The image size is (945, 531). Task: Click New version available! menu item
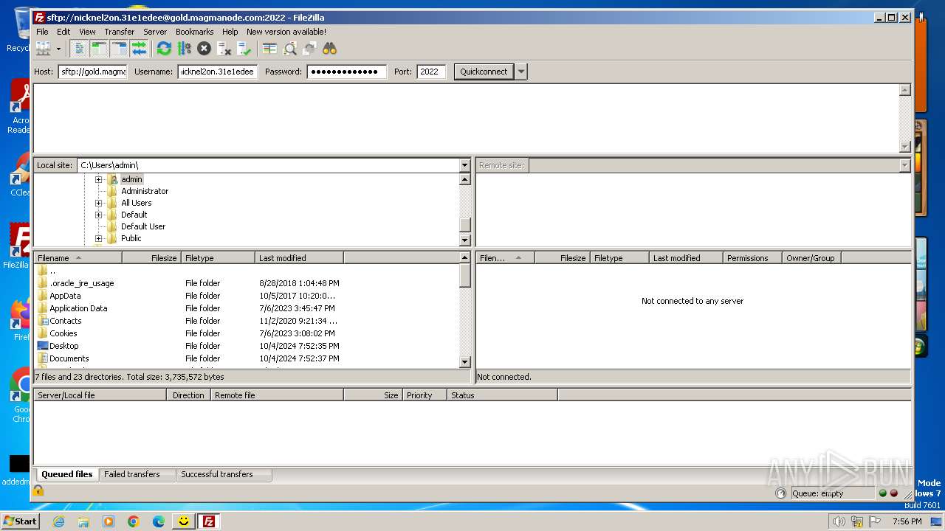286,32
